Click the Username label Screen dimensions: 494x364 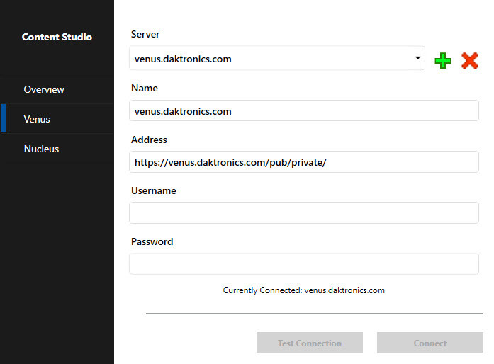[x=154, y=190]
